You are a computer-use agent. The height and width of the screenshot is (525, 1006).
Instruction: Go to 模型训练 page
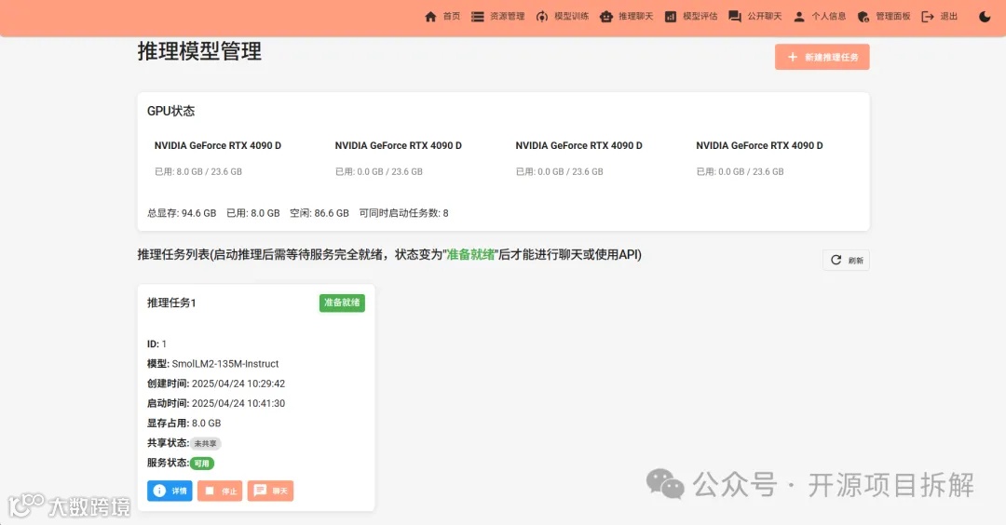pos(572,17)
